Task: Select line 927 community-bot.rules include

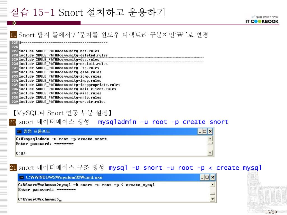Action: (59, 51)
